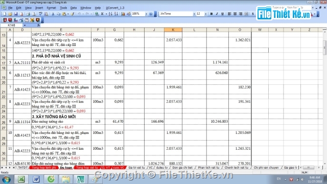Toggle Underline formatting
Screen dimensions: 327x184
[223, 14]
